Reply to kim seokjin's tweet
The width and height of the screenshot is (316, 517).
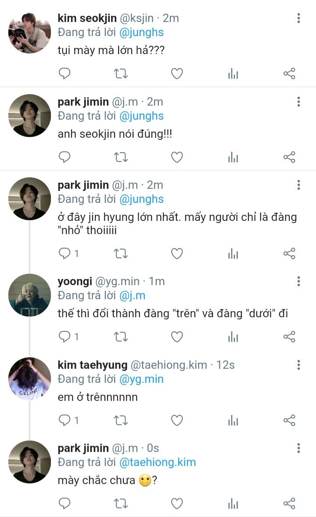coord(65,74)
